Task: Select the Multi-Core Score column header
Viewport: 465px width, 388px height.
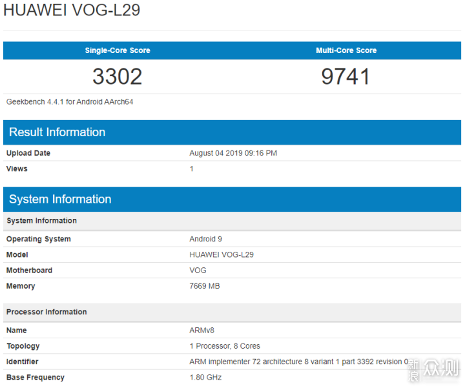Action: 346,50
